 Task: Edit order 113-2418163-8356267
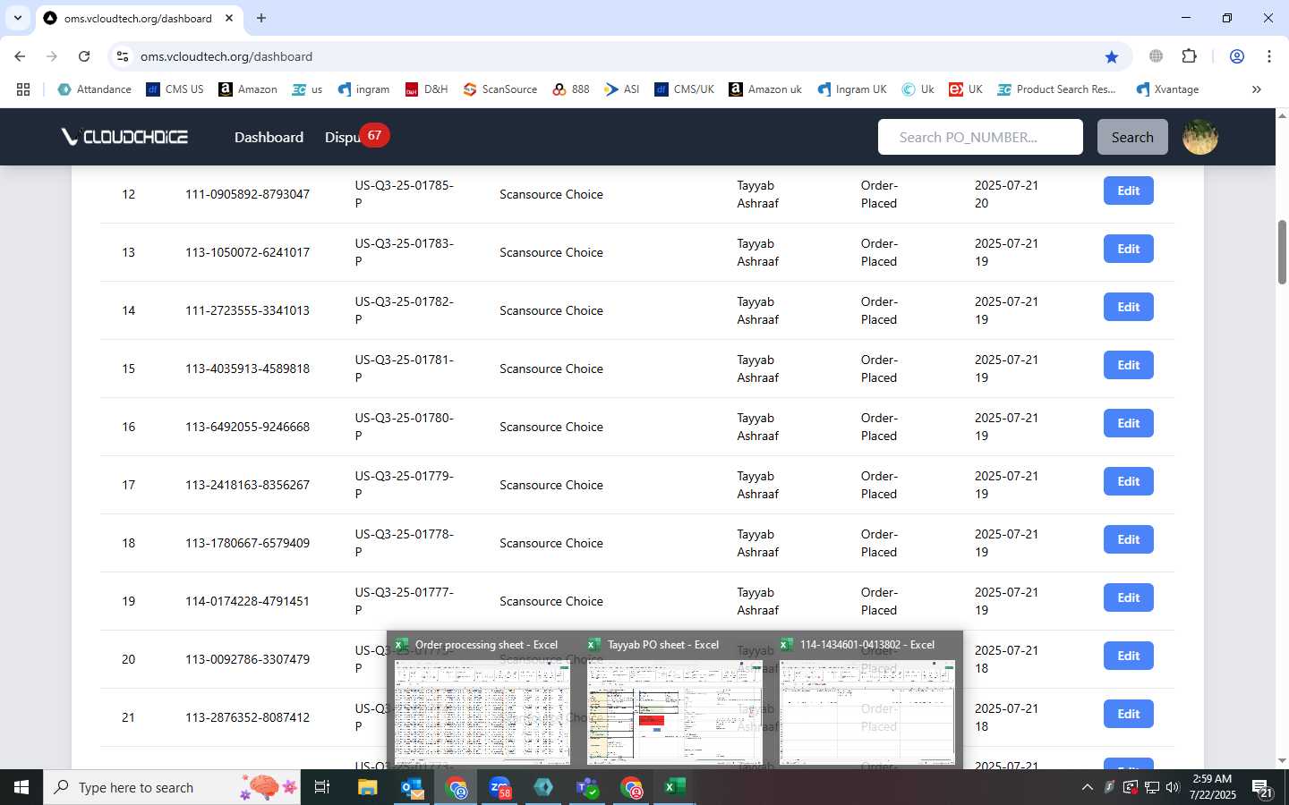(x=1128, y=481)
